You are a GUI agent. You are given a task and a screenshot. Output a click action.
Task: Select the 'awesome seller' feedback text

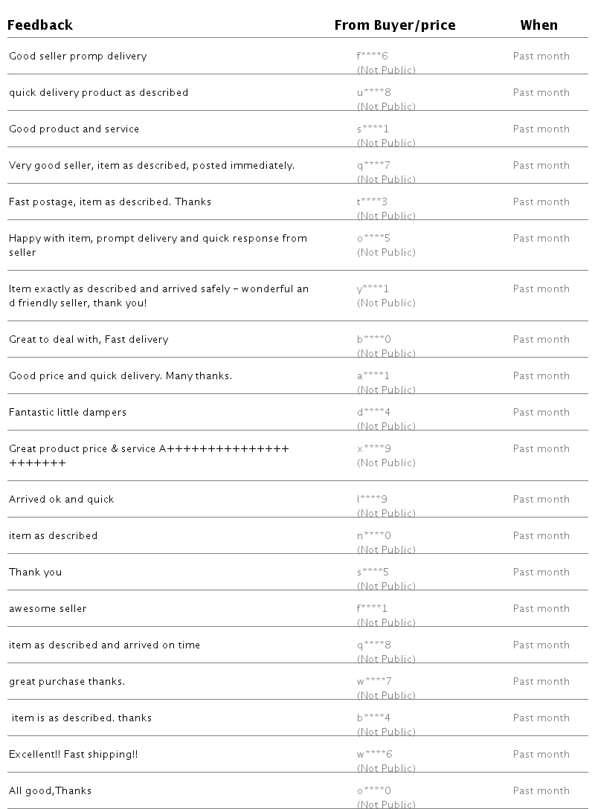point(48,609)
